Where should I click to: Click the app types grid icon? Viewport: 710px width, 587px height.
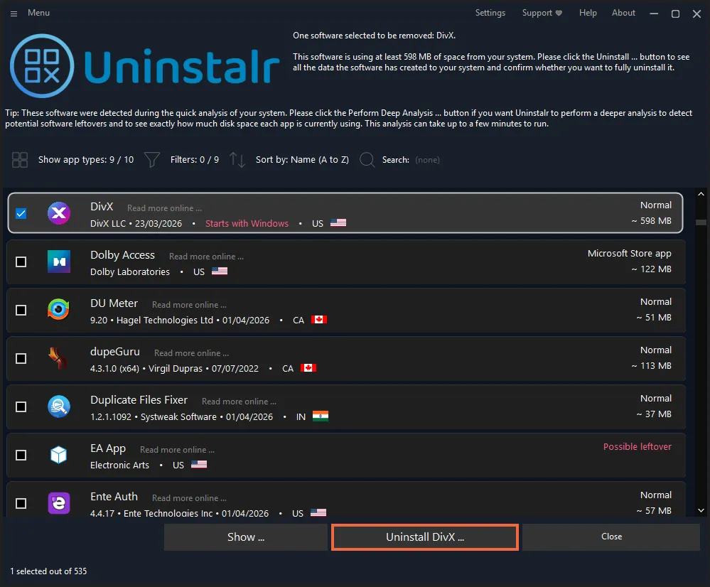20,160
